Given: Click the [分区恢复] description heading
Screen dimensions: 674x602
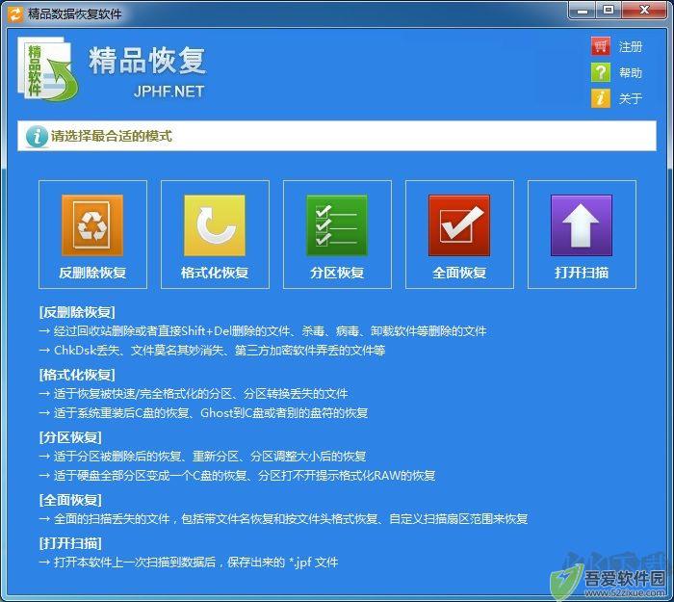Looking at the screenshot, I should (x=70, y=437).
